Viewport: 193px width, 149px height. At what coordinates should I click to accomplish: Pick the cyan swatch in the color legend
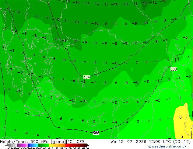click(37, 145)
